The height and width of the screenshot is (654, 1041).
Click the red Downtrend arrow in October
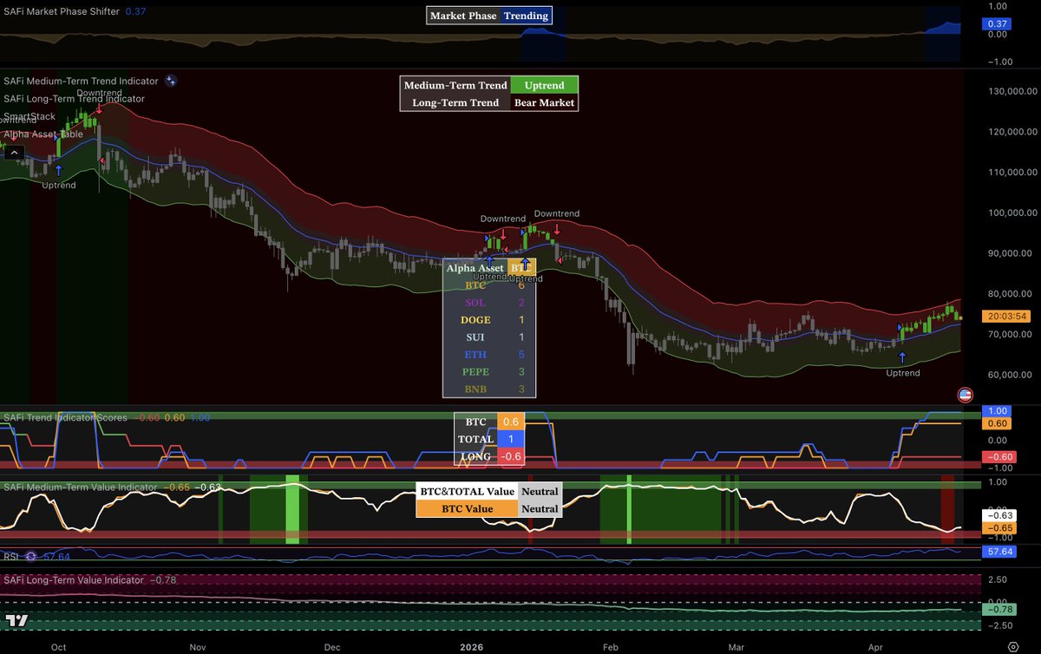click(x=99, y=108)
